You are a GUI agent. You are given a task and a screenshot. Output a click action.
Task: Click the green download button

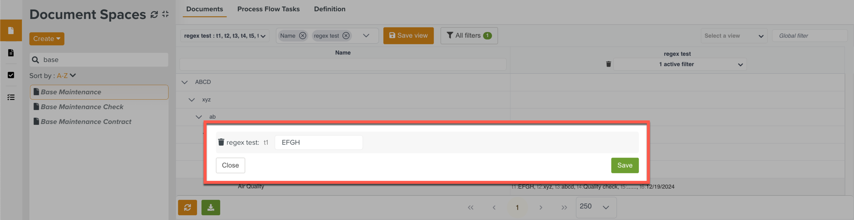pyautogui.click(x=211, y=207)
